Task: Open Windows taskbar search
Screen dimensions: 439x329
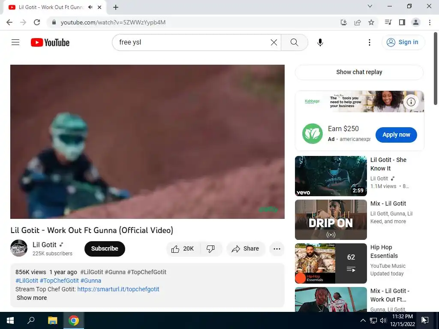Action: tap(31, 320)
